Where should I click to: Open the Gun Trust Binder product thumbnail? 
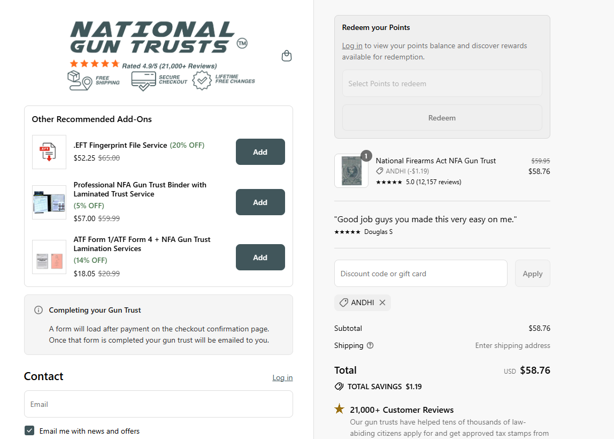coord(49,202)
